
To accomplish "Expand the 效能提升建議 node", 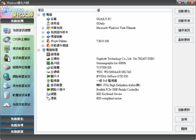I will tap(43, 45).
